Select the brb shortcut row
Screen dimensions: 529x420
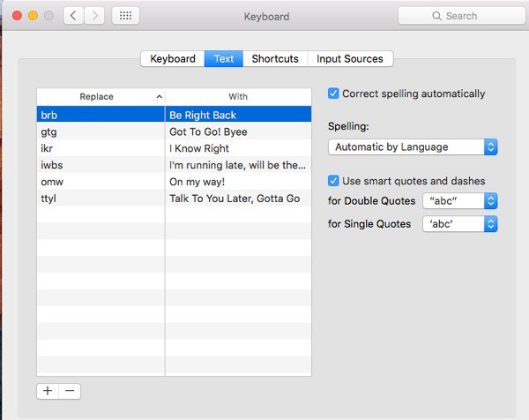174,114
